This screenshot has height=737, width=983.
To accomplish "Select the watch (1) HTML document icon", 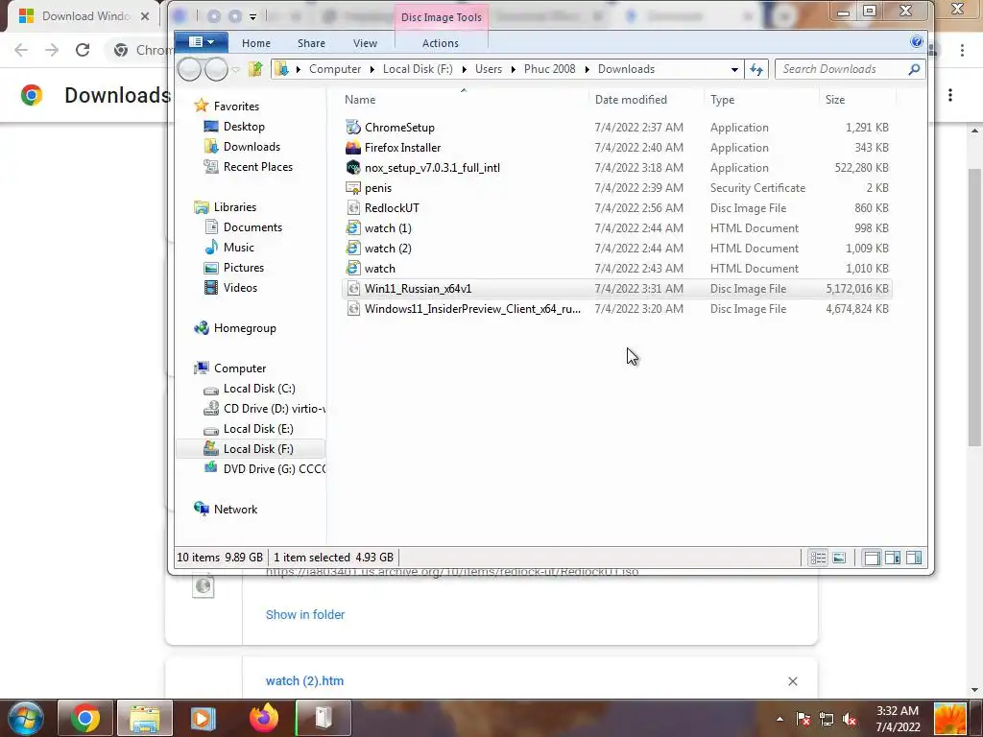I will tap(353, 228).
